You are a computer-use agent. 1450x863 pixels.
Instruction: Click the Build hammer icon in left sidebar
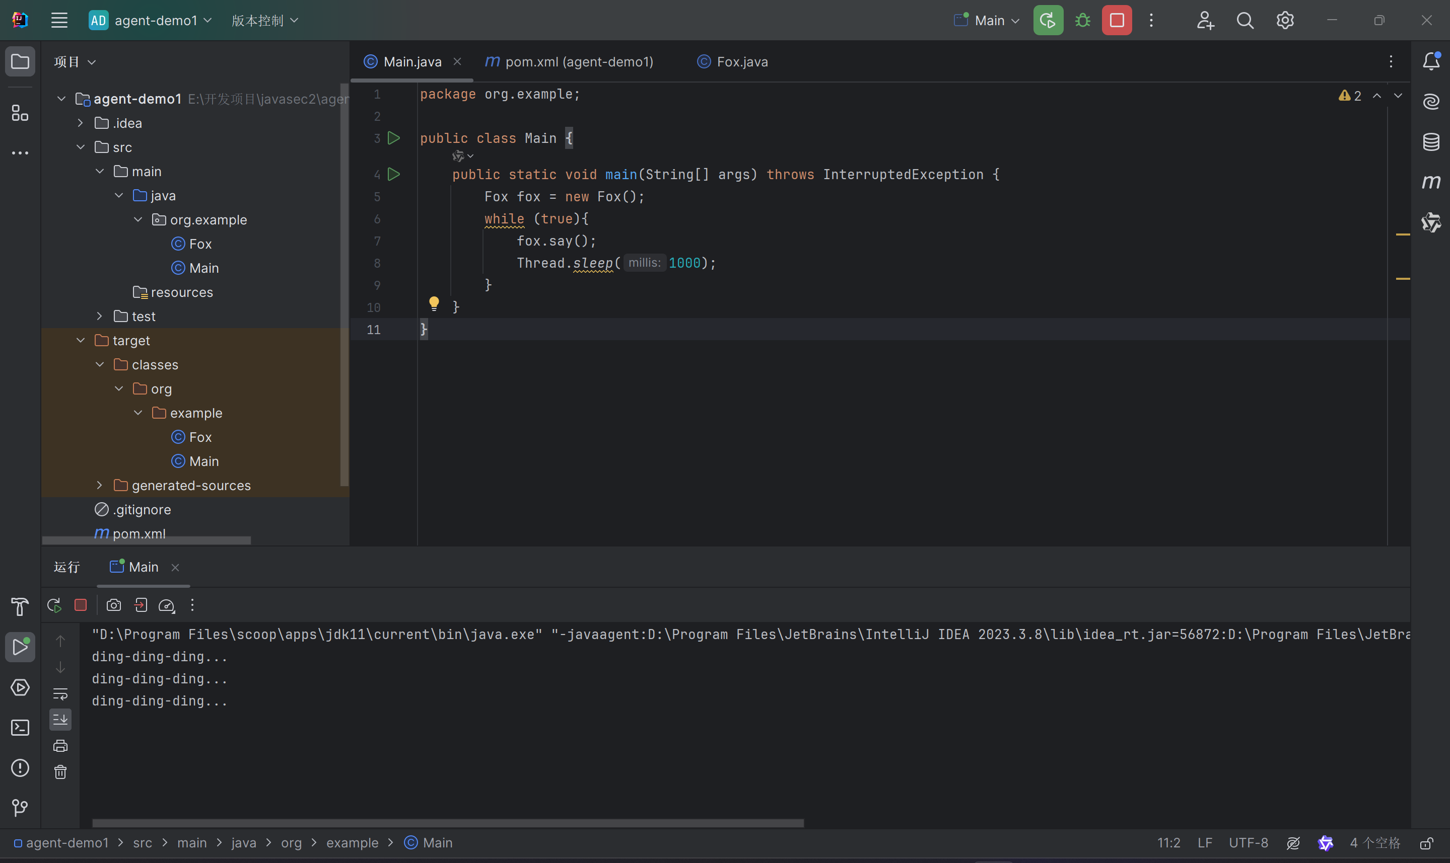pyautogui.click(x=20, y=606)
